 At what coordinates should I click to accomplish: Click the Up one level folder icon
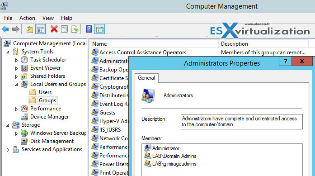pyautogui.click(x=30, y=29)
